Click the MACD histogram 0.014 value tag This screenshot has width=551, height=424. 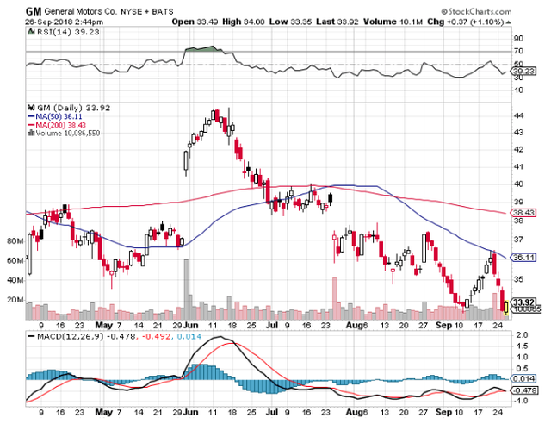tap(523, 378)
